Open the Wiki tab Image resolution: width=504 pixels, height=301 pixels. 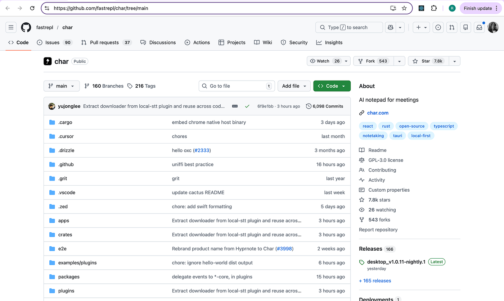click(x=263, y=42)
